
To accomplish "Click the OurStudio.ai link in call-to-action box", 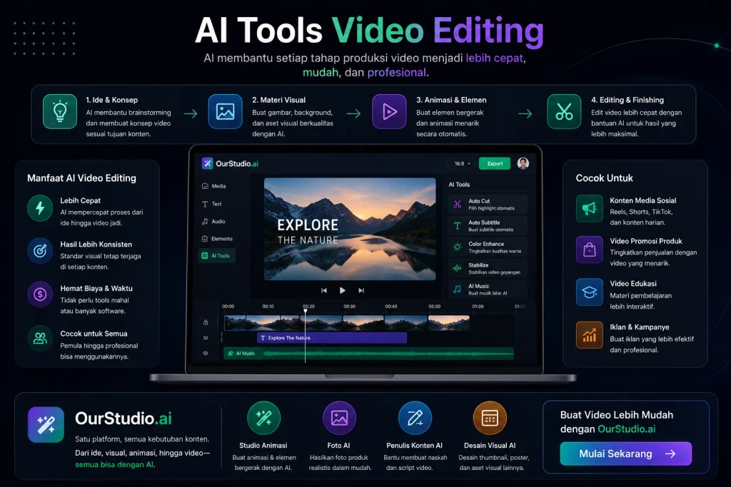I will (x=627, y=429).
